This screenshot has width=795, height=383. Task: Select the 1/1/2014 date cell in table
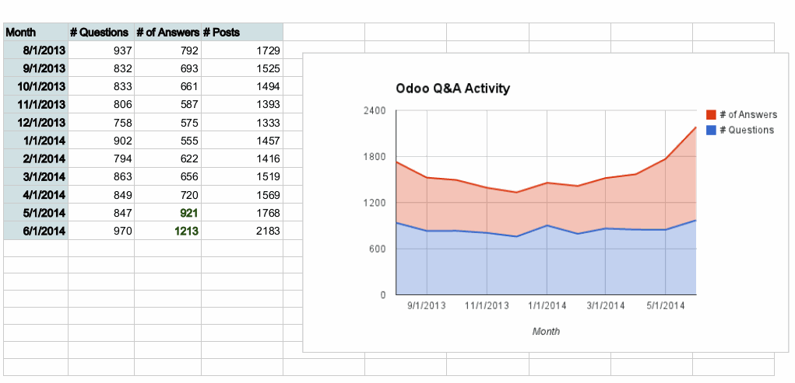tap(36, 141)
